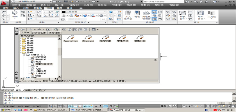The image size is (236, 112).
Task: Click the Search icon in DesignCenter toolbar
Action: point(56,29)
